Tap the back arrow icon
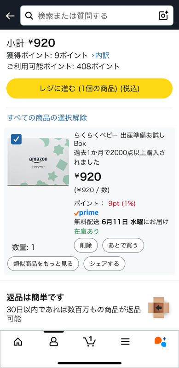 (x=10, y=16)
